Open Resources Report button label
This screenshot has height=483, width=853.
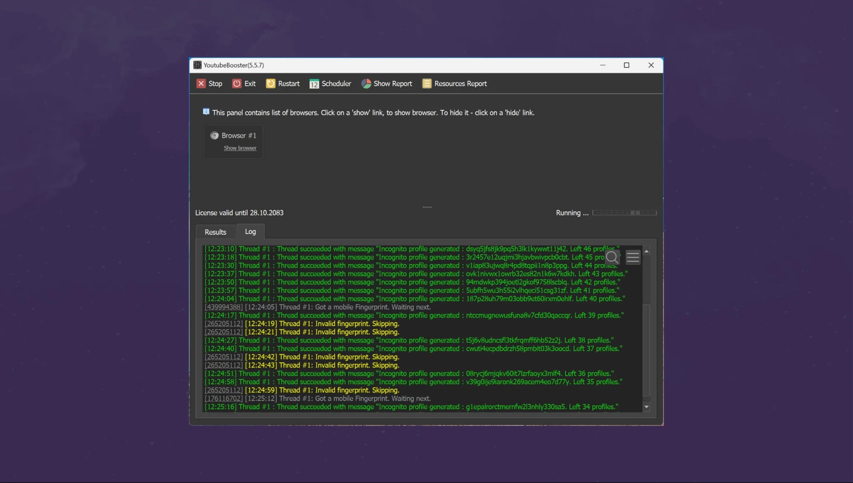[x=460, y=84]
